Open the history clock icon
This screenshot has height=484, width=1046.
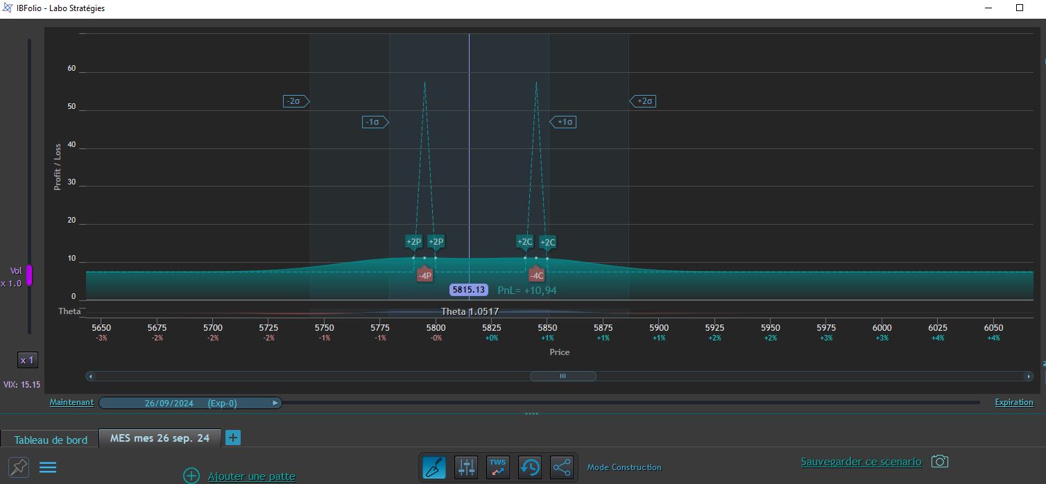click(x=530, y=467)
